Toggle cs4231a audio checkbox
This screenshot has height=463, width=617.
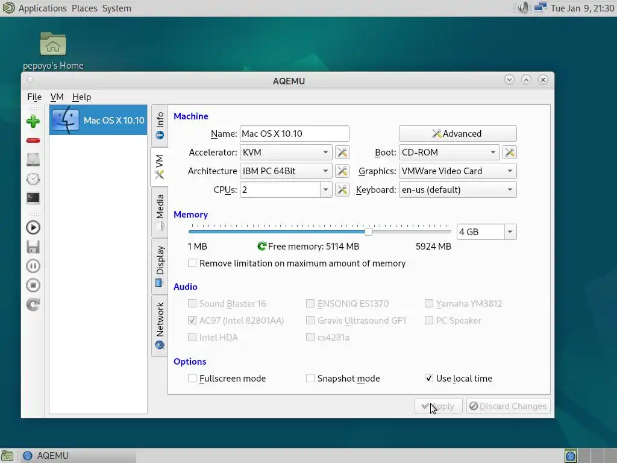tap(310, 338)
